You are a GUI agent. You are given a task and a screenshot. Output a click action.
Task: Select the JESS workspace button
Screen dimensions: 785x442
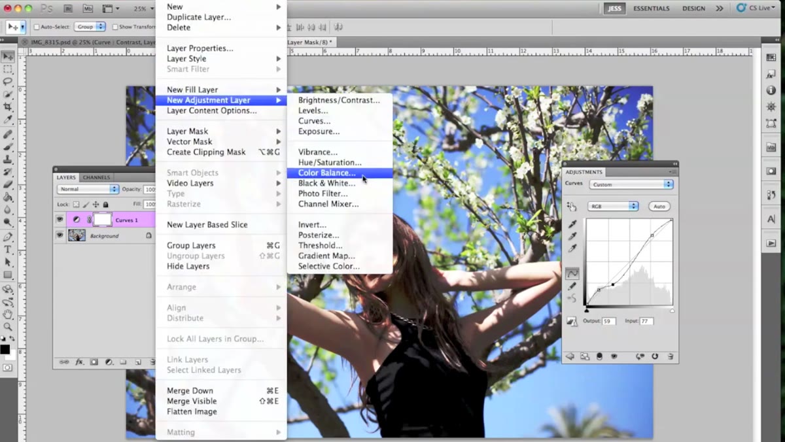pyautogui.click(x=614, y=8)
